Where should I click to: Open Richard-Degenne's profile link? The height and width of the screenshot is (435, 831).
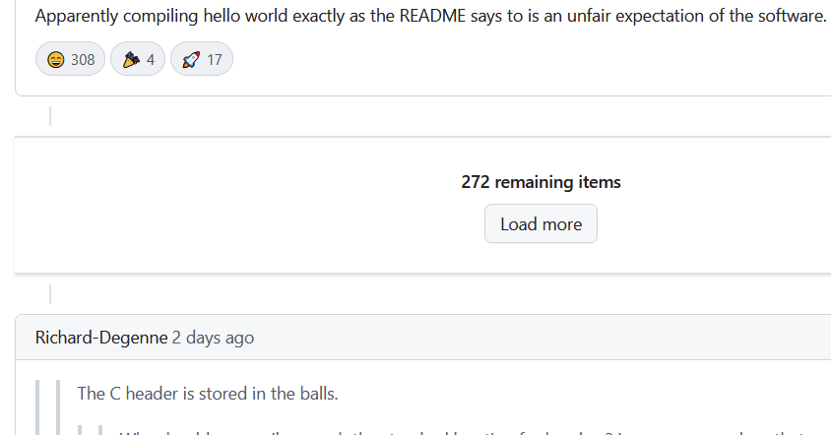(x=101, y=338)
